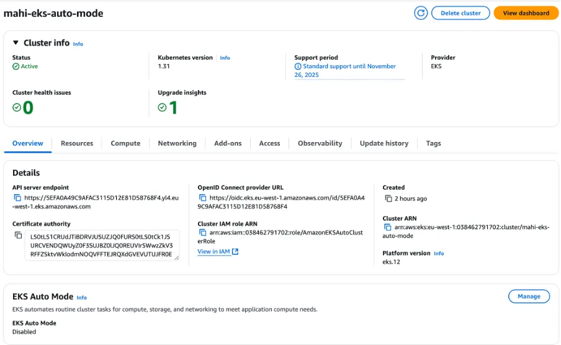Go to the Networking tab
Image resolution: width=561 pixels, height=345 pixels.
tap(177, 143)
